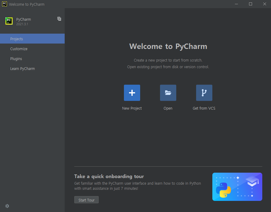Screen dimensions: 271x212
Task: Click the copy About info icon beside PyCharm
Action: [x=59, y=19]
